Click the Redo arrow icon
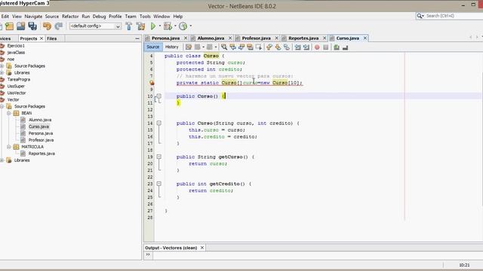The image size is (483, 271). (x=59, y=26)
